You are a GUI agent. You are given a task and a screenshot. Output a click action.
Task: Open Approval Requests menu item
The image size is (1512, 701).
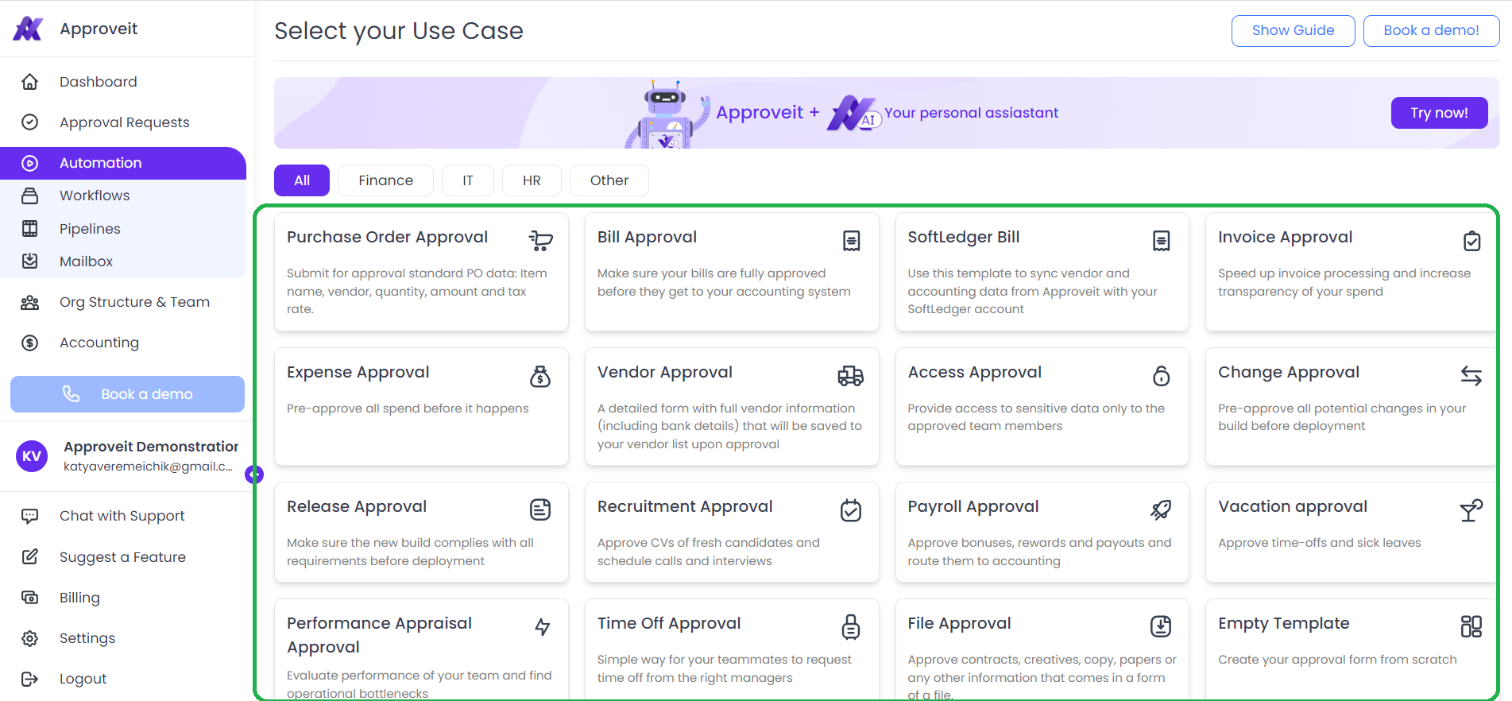(123, 122)
